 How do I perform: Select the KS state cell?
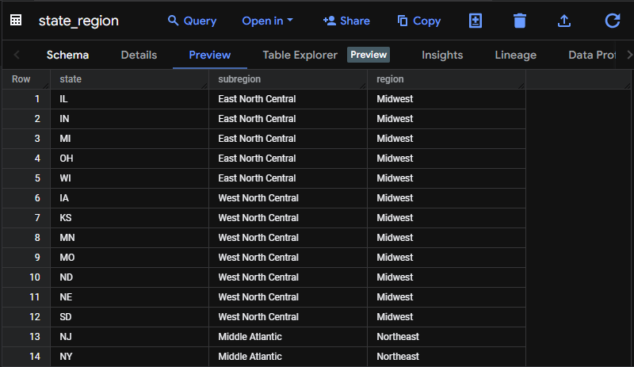[x=129, y=218]
